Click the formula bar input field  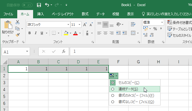pyautogui.click(x=131, y=51)
